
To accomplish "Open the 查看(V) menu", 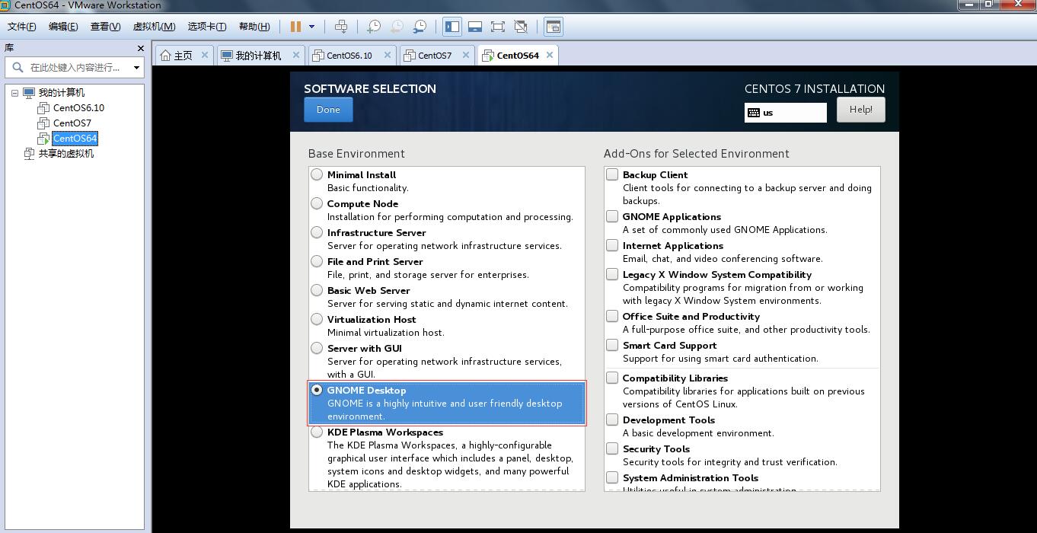I will [x=105, y=27].
